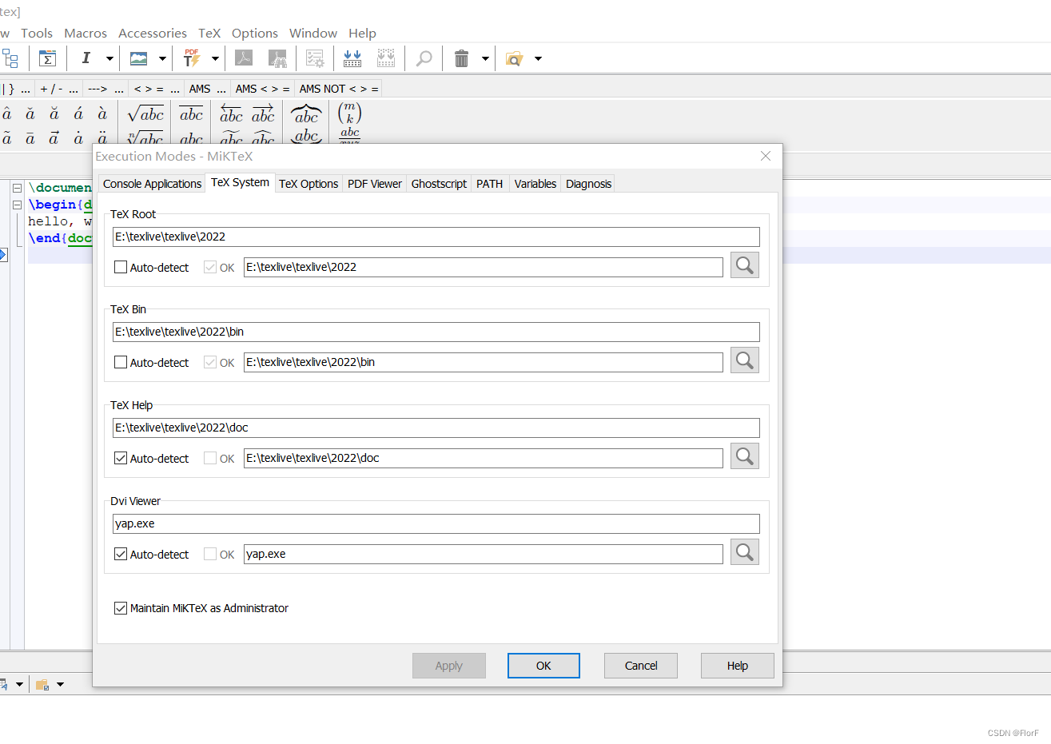Open the document tree view icon

[10, 58]
